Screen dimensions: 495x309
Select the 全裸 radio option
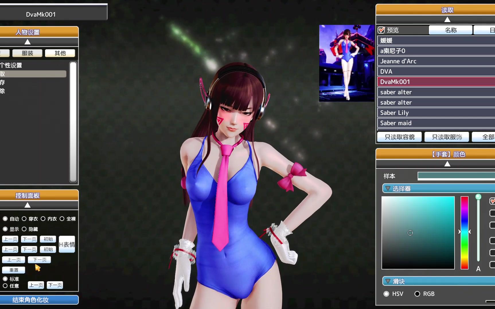click(x=62, y=219)
